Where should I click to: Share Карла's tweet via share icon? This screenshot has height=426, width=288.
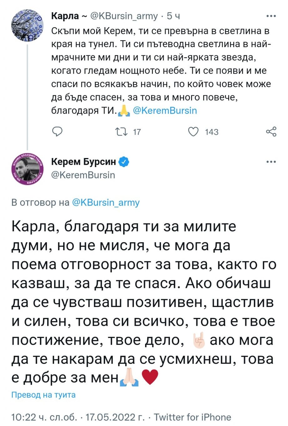tap(271, 131)
